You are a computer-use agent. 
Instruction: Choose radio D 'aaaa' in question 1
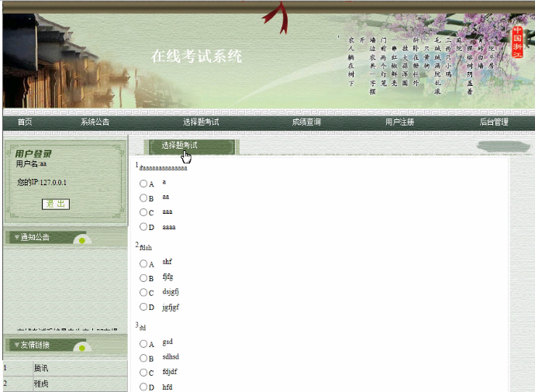pyautogui.click(x=143, y=227)
